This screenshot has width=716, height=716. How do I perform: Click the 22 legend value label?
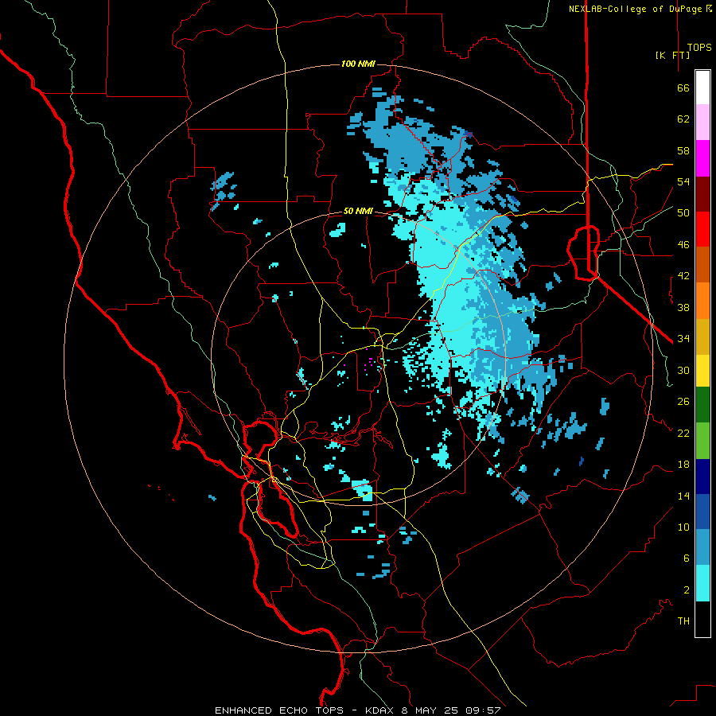coord(683,433)
